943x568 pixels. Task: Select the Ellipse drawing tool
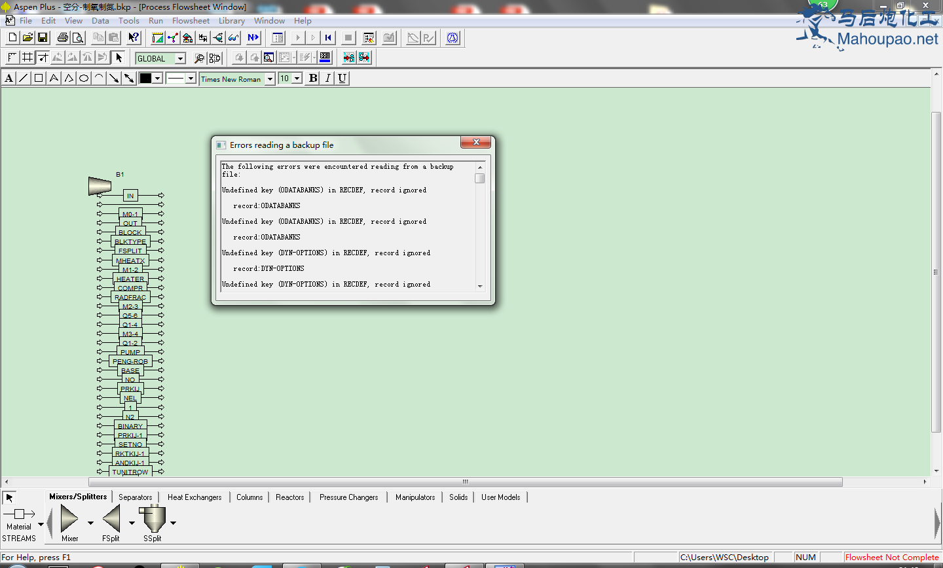[84, 79]
